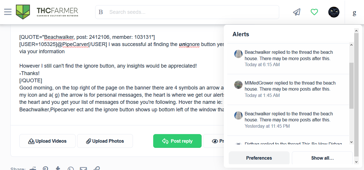Image resolution: width=364 pixels, height=170 pixels.
Task: Click the '[/QUOTE]' closing tag line
Action: click(x=31, y=80)
